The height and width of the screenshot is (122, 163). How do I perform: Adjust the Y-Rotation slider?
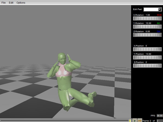(x=147, y=27)
